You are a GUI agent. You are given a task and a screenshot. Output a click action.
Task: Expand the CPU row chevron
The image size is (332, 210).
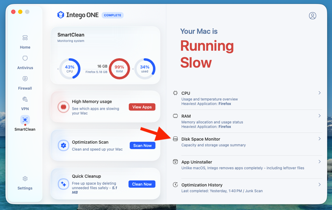pos(320,93)
